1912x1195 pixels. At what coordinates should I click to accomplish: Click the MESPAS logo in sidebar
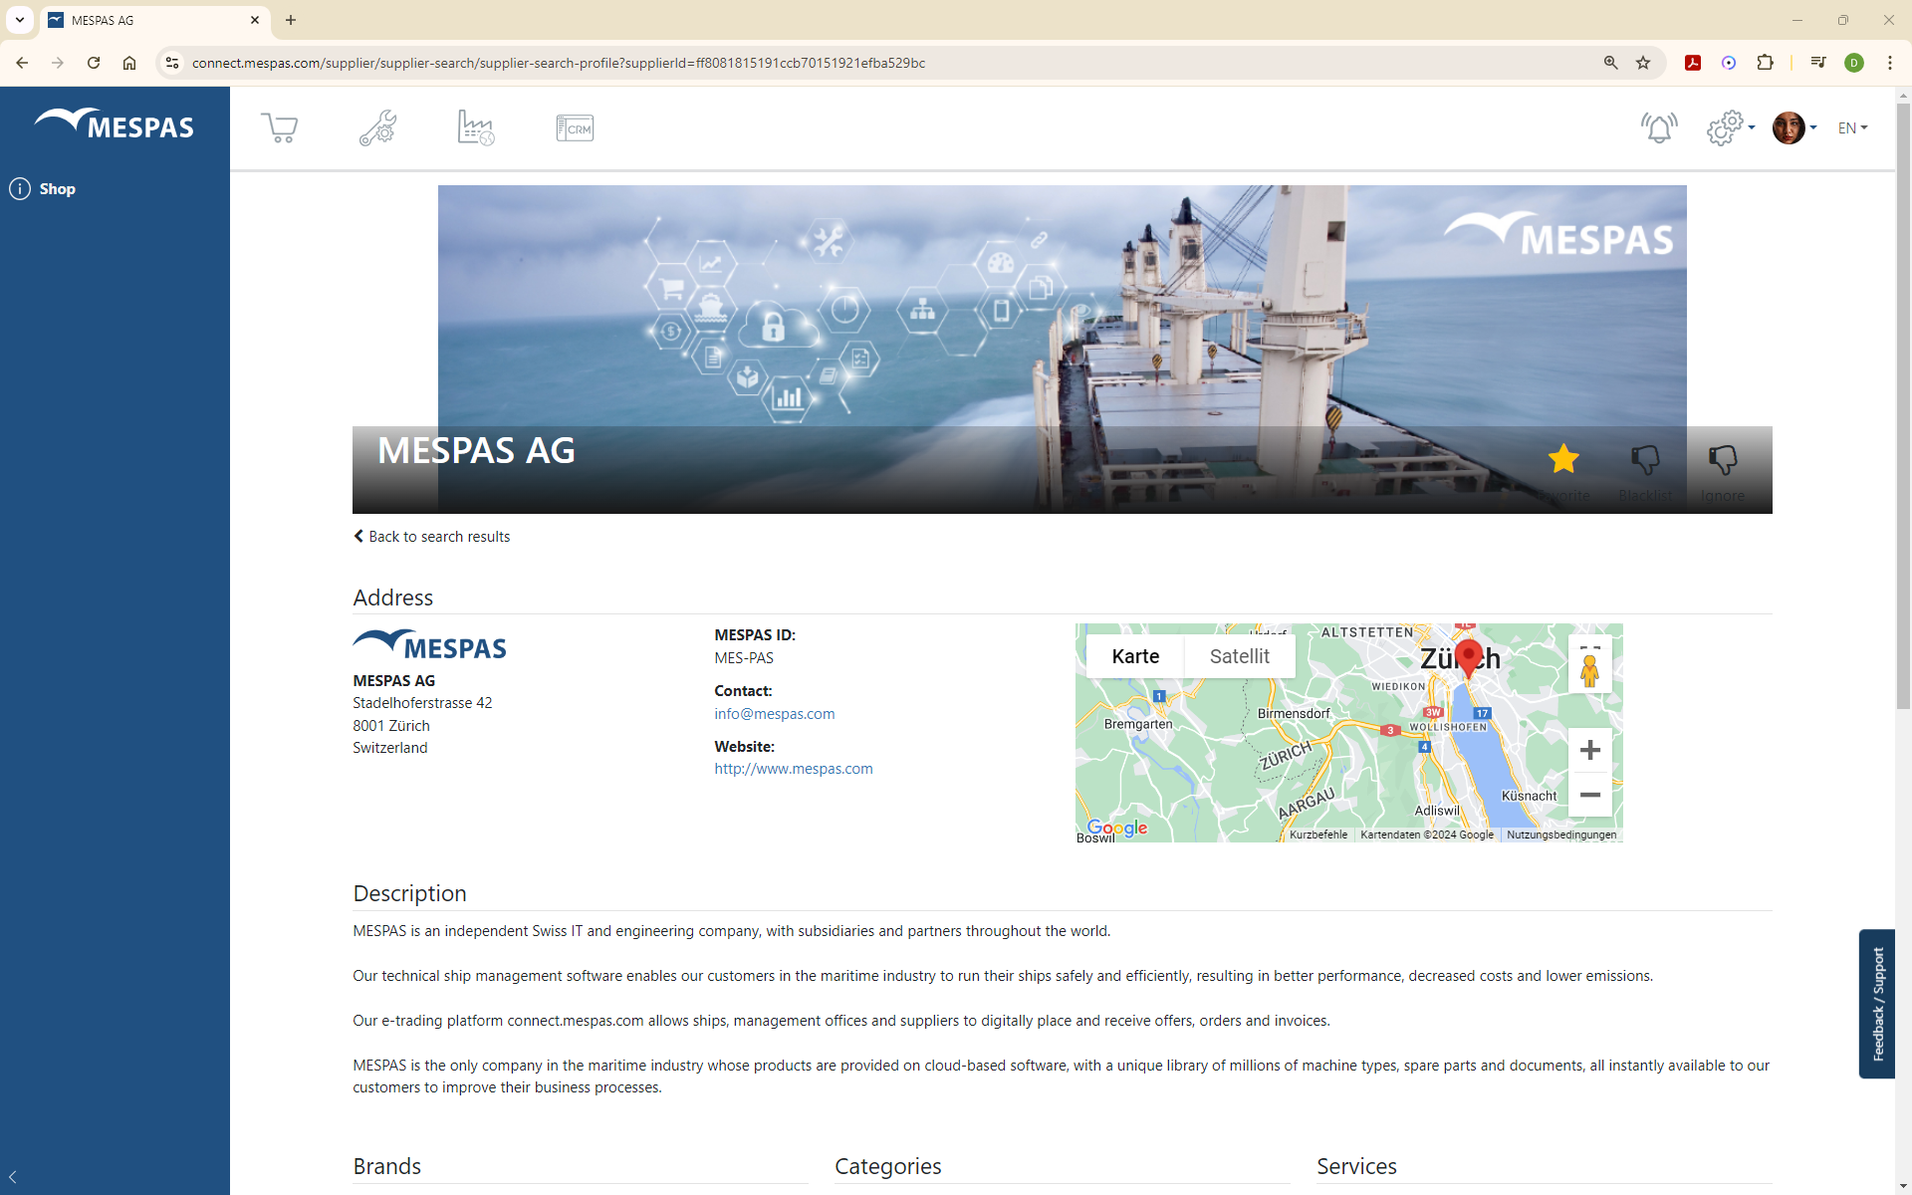pyautogui.click(x=115, y=124)
